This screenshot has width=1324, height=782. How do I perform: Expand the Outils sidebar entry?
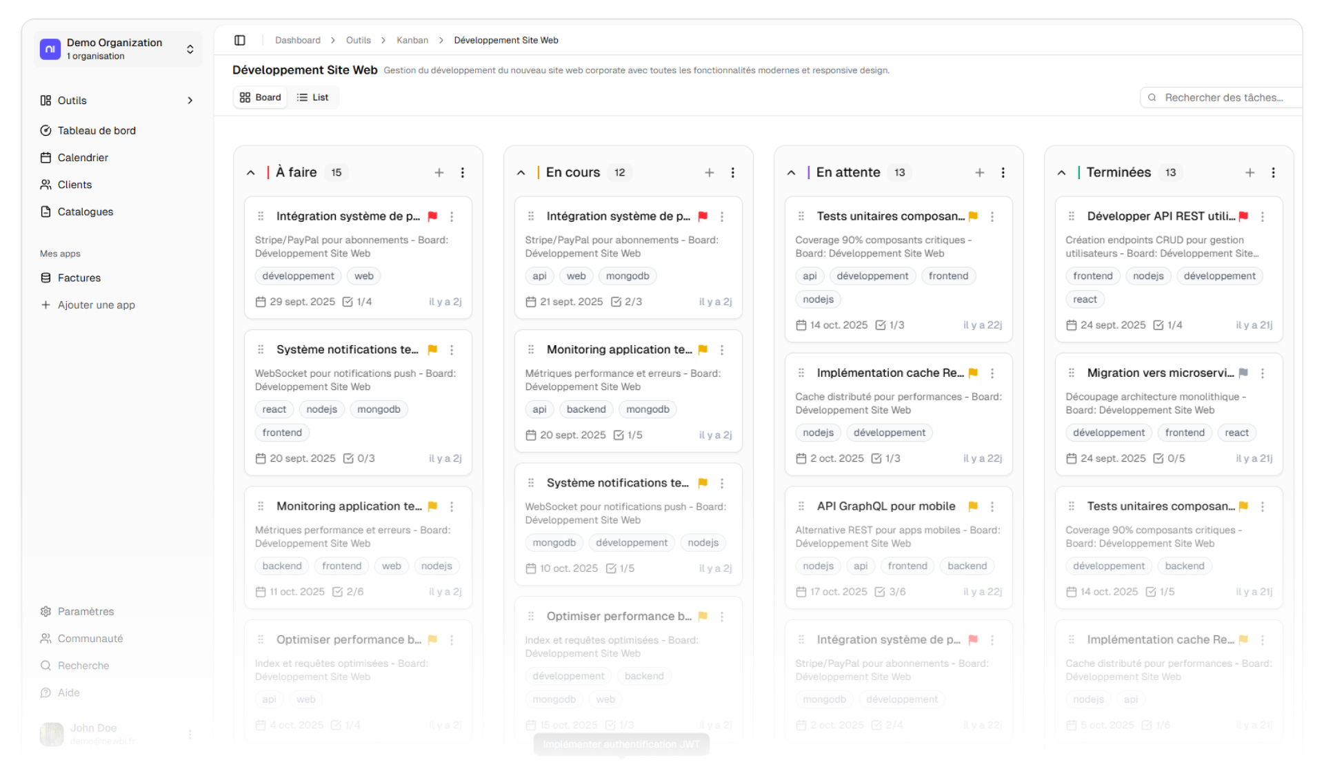click(190, 101)
